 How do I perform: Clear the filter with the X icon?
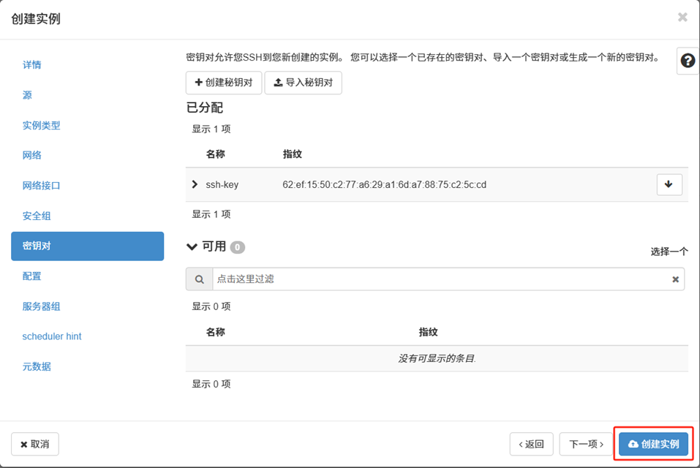tap(675, 279)
